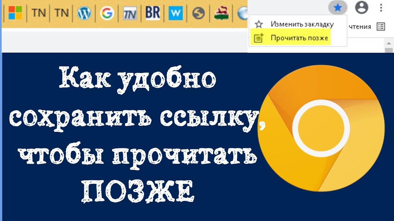
Task: Open the user profile avatar
Action: click(361, 8)
